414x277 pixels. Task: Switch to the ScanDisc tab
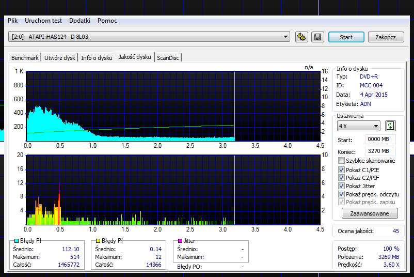[x=168, y=58]
